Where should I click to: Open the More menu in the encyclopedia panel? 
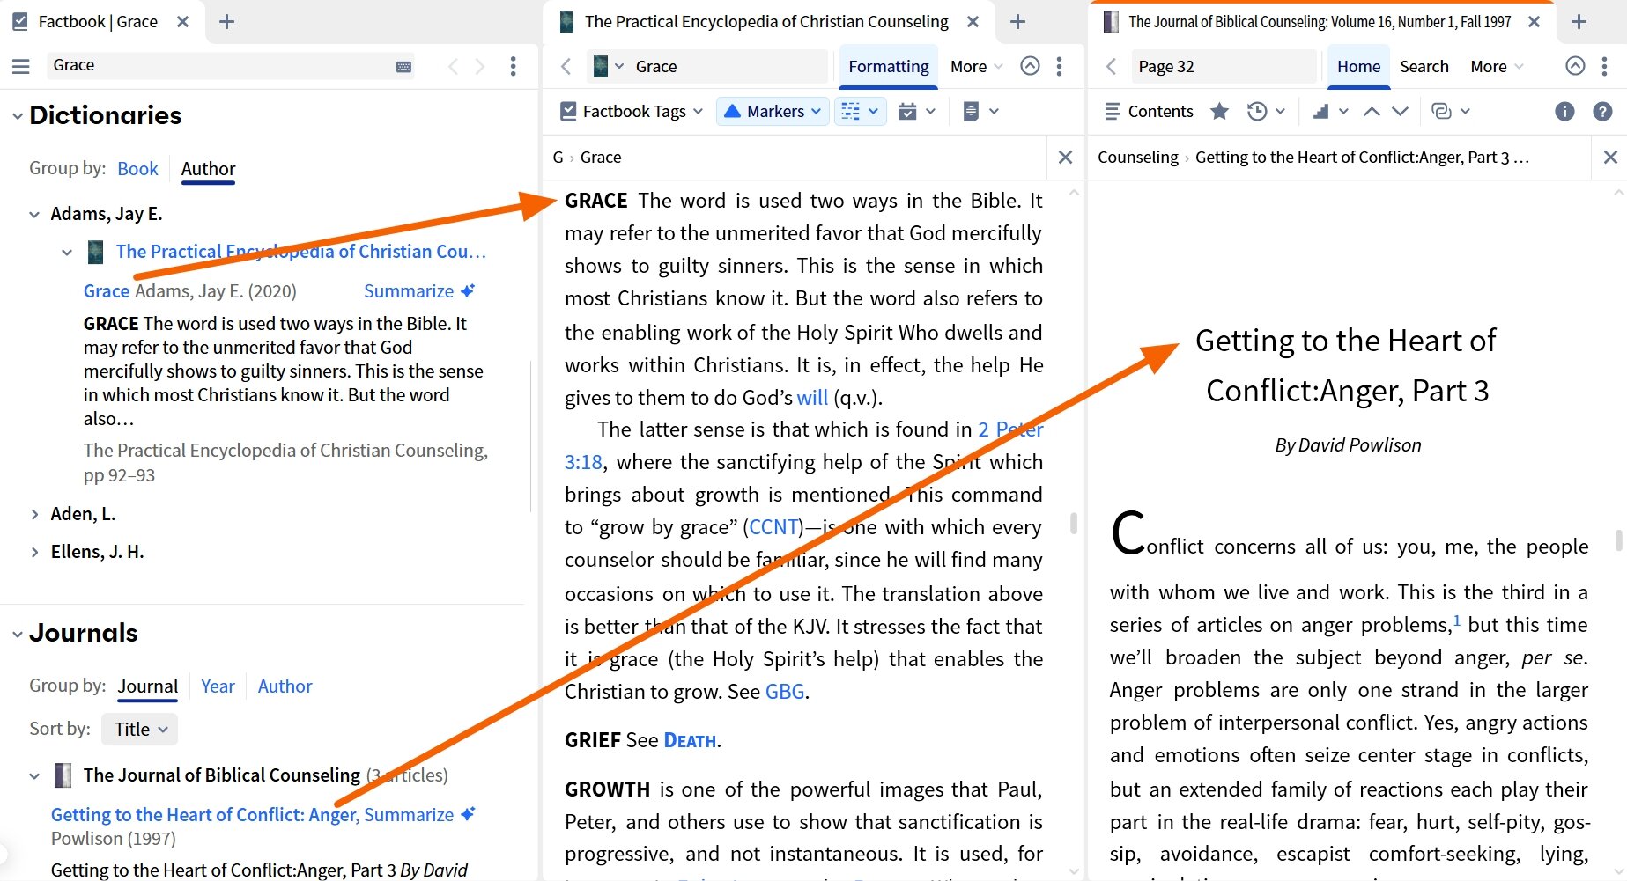(969, 66)
